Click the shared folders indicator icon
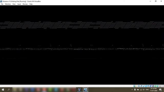The height and width of the screenshot is (92, 164). (146, 86)
